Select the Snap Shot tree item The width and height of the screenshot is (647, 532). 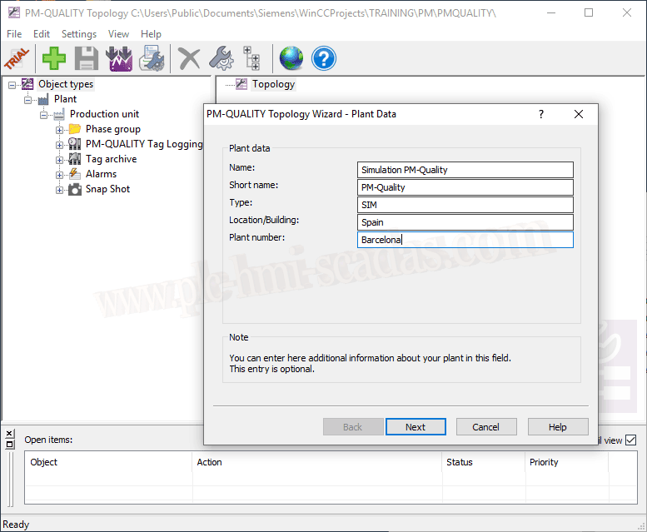(107, 189)
